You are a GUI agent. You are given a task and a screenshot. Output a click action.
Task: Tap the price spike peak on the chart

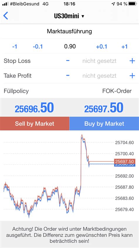tap(82, 136)
